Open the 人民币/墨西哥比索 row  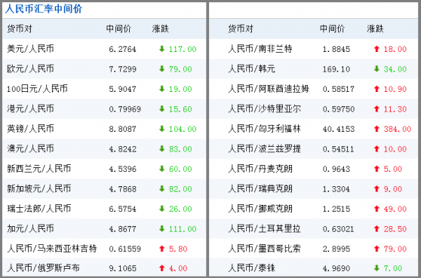point(313,249)
